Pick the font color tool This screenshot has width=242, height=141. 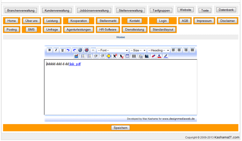[x=160, y=56]
